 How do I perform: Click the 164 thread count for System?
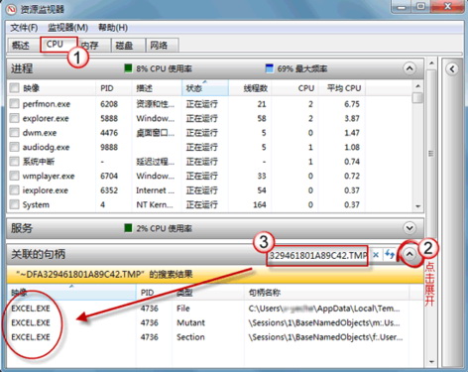(x=260, y=204)
